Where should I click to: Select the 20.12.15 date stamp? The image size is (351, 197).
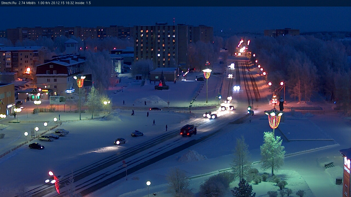pyautogui.click(x=58, y=3)
